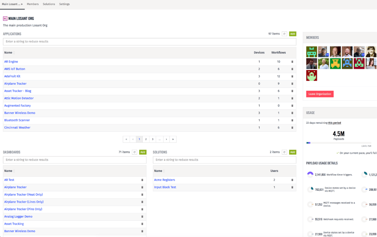
Task: Delete the Airplane Tracker (Heat Only) dashboard
Action: (143, 194)
